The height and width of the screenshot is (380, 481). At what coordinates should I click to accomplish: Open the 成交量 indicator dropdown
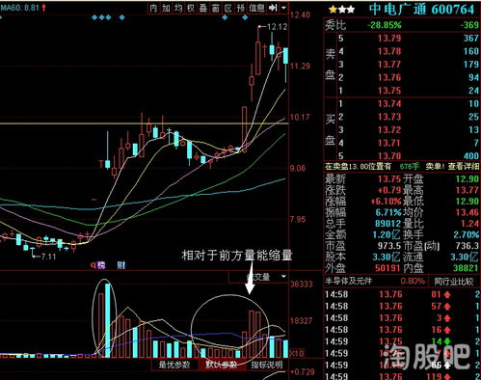tap(257, 277)
